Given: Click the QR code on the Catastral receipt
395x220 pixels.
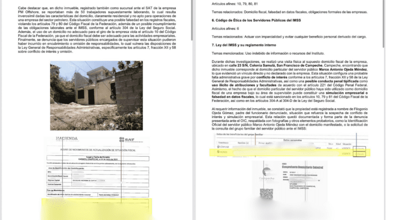Looking at the screenshot, I should coord(266,194).
